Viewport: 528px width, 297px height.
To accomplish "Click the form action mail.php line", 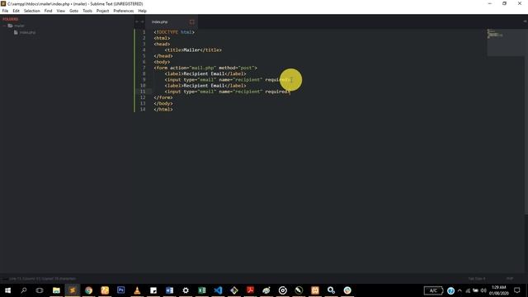I will [205, 68].
